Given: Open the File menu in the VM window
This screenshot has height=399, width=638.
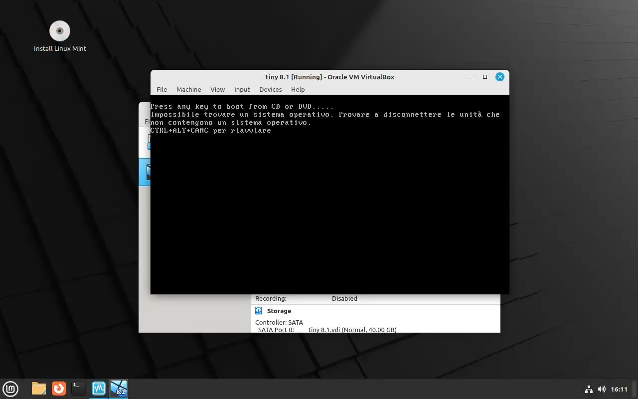Looking at the screenshot, I should click(161, 89).
